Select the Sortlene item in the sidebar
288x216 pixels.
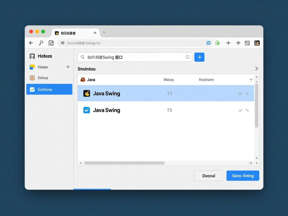45,89
